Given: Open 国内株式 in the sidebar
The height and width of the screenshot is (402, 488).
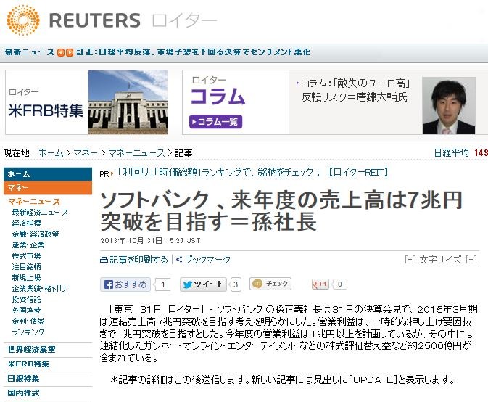Looking at the screenshot, I should click(x=23, y=393).
